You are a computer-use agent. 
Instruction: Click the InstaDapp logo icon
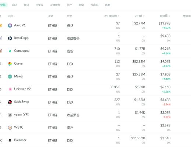(10, 38)
